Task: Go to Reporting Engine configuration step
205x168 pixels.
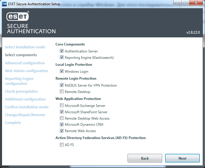Action: point(19,81)
